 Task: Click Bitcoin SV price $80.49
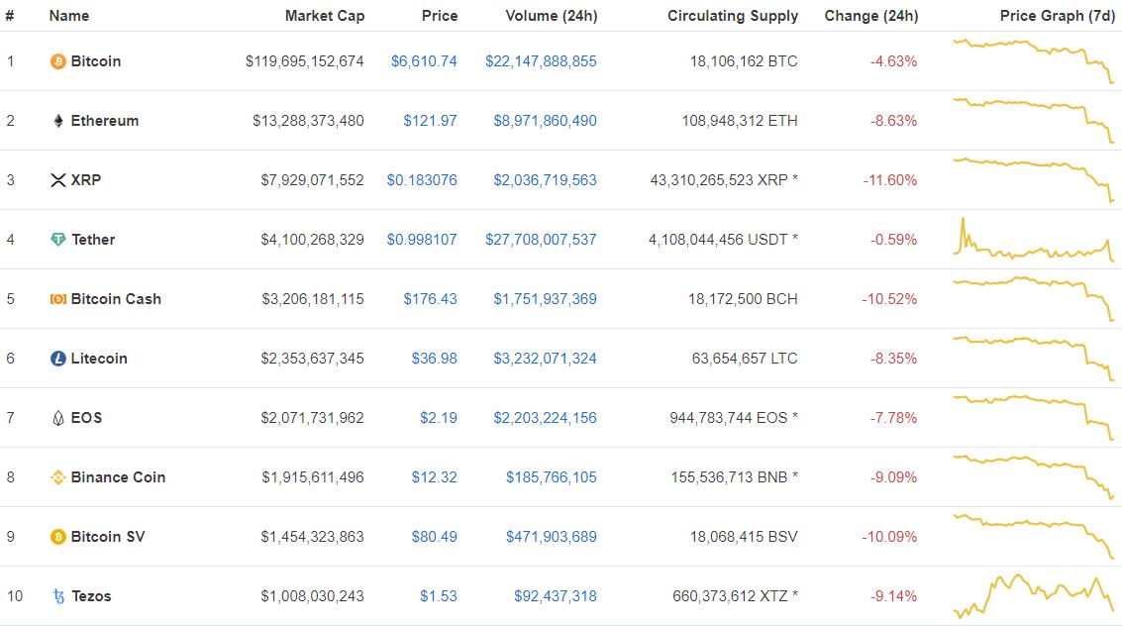coord(435,537)
